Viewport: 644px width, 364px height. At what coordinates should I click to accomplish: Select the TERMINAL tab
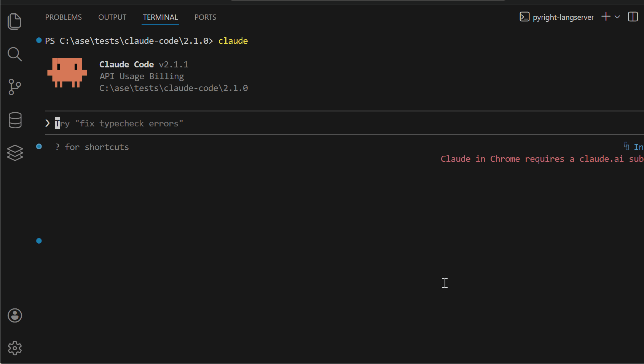click(160, 17)
